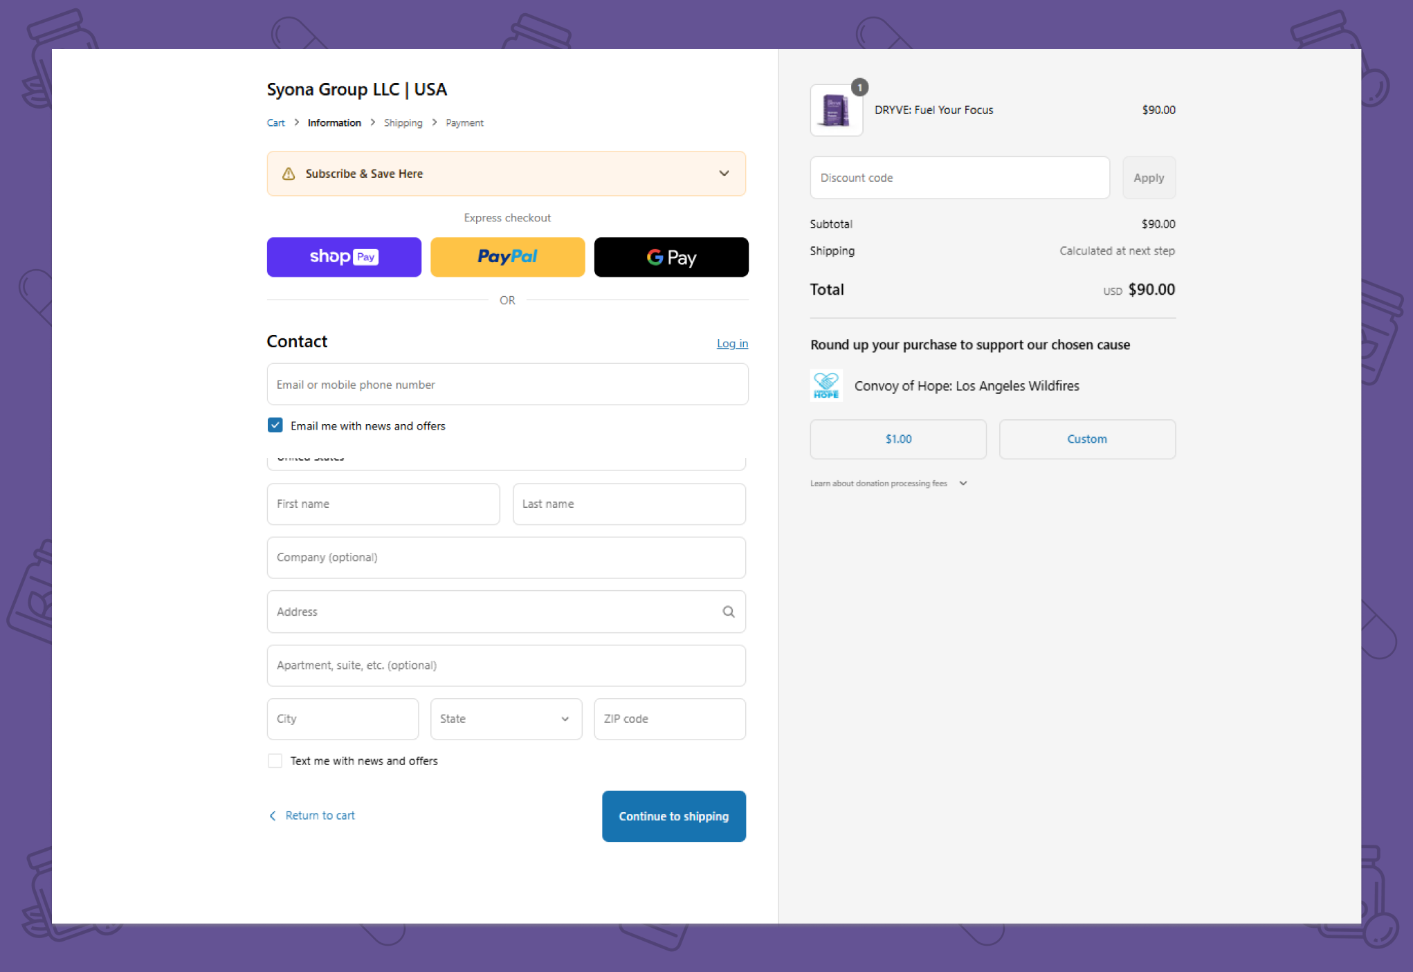Viewport: 1413px width, 972px height.
Task: Check out with Google Pay
Action: (x=671, y=257)
